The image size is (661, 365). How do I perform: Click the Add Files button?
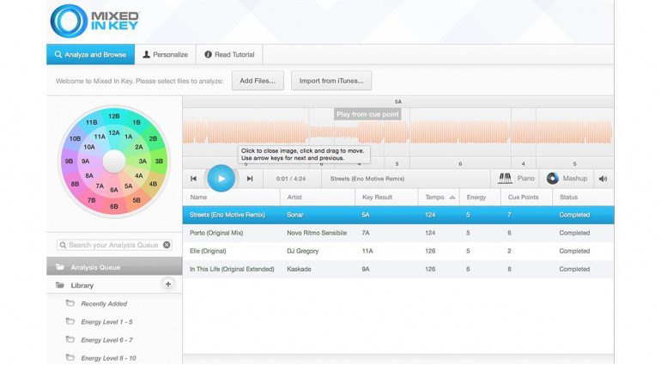[x=258, y=81]
